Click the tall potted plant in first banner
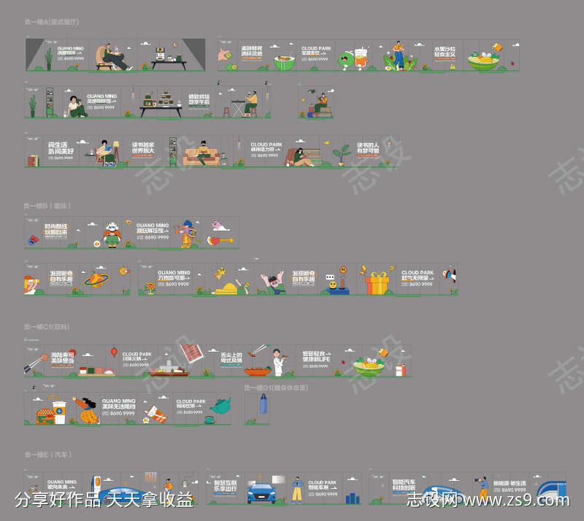Viewport: 584px width, 521px height. coord(49,58)
